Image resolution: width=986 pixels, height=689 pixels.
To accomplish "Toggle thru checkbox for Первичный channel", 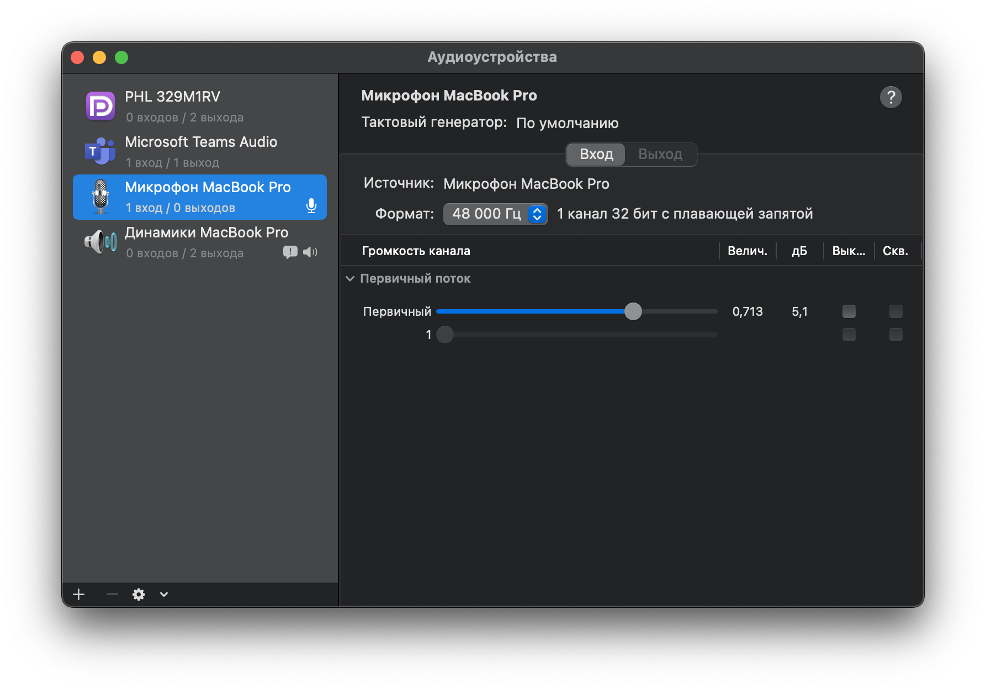I will click(x=896, y=311).
